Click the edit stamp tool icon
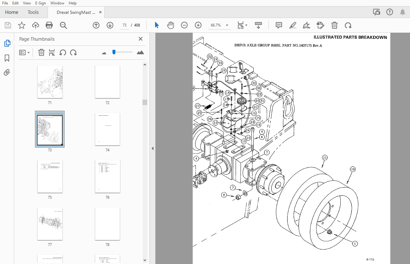 coord(320,25)
